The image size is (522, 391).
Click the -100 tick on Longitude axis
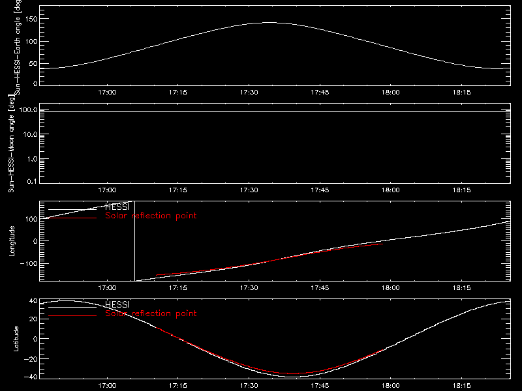click(29, 264)
